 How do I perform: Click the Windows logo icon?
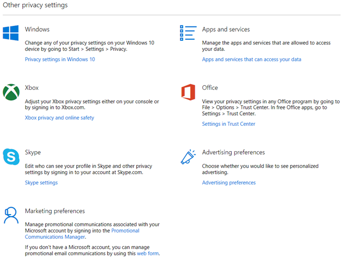point(11,33)
